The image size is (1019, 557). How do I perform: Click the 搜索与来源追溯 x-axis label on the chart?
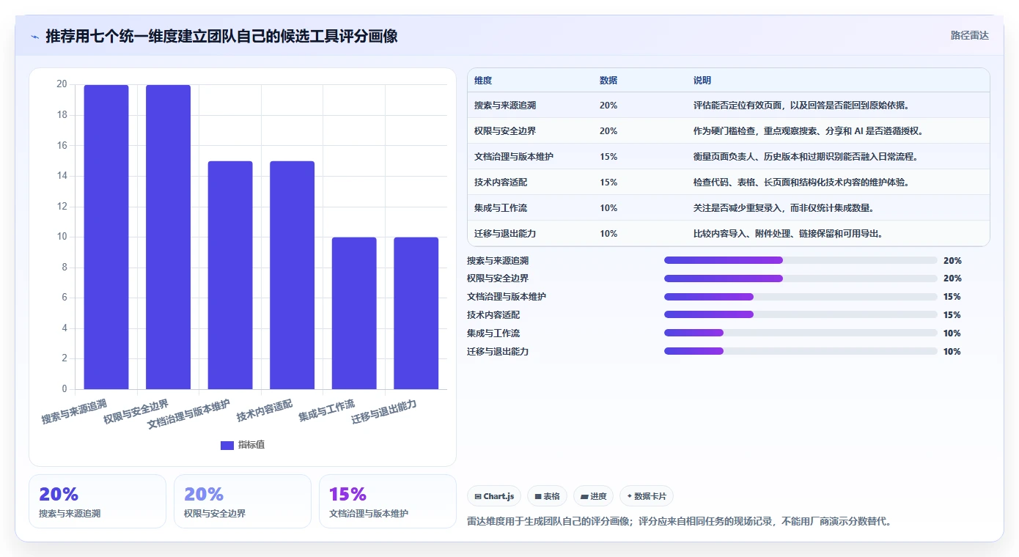point(74,412)
